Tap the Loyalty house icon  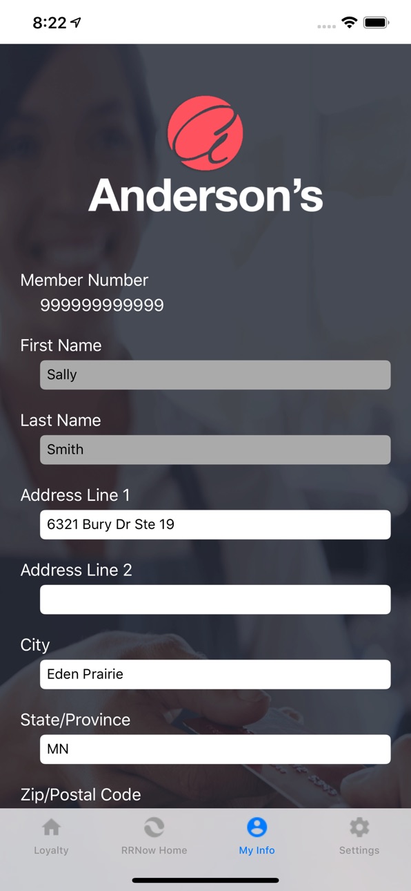coord(51,827)
